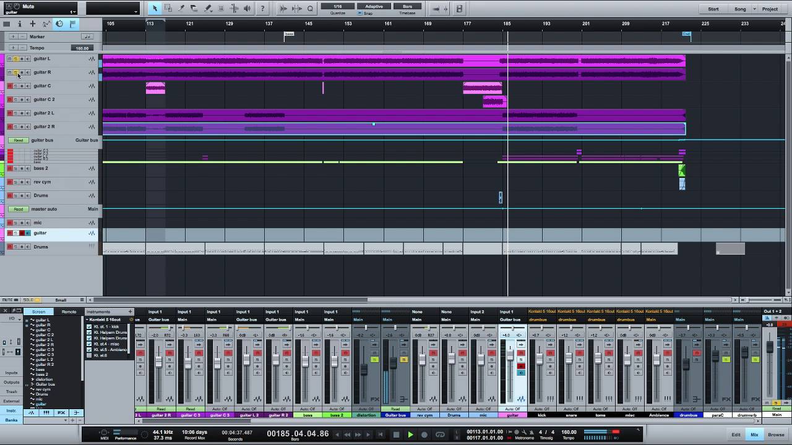Enable the Kt. st.6 checkbox
Viewport: 792px width, 445px height.
pos(89,355)
